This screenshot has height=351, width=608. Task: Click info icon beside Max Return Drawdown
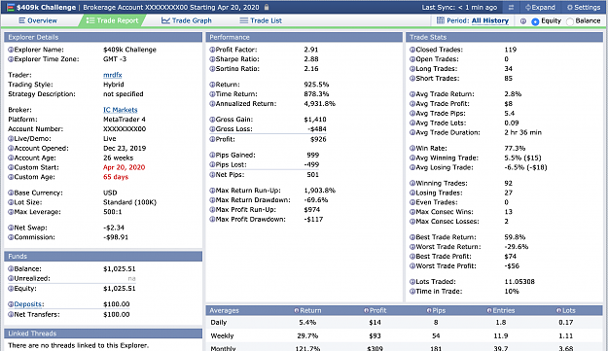coord(212,200)
